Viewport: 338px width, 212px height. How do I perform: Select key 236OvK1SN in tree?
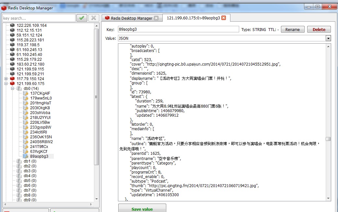tap(41, 137)
